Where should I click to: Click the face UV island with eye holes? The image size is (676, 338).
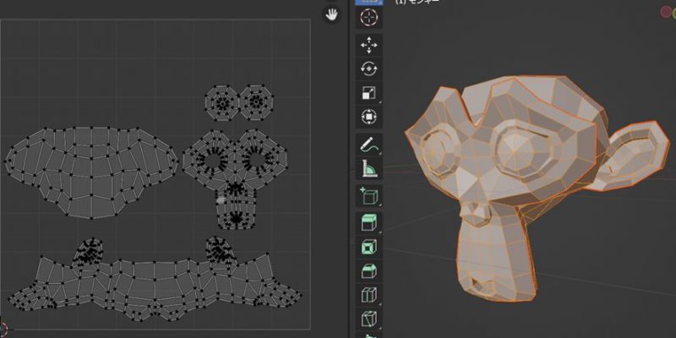(235, 178)
